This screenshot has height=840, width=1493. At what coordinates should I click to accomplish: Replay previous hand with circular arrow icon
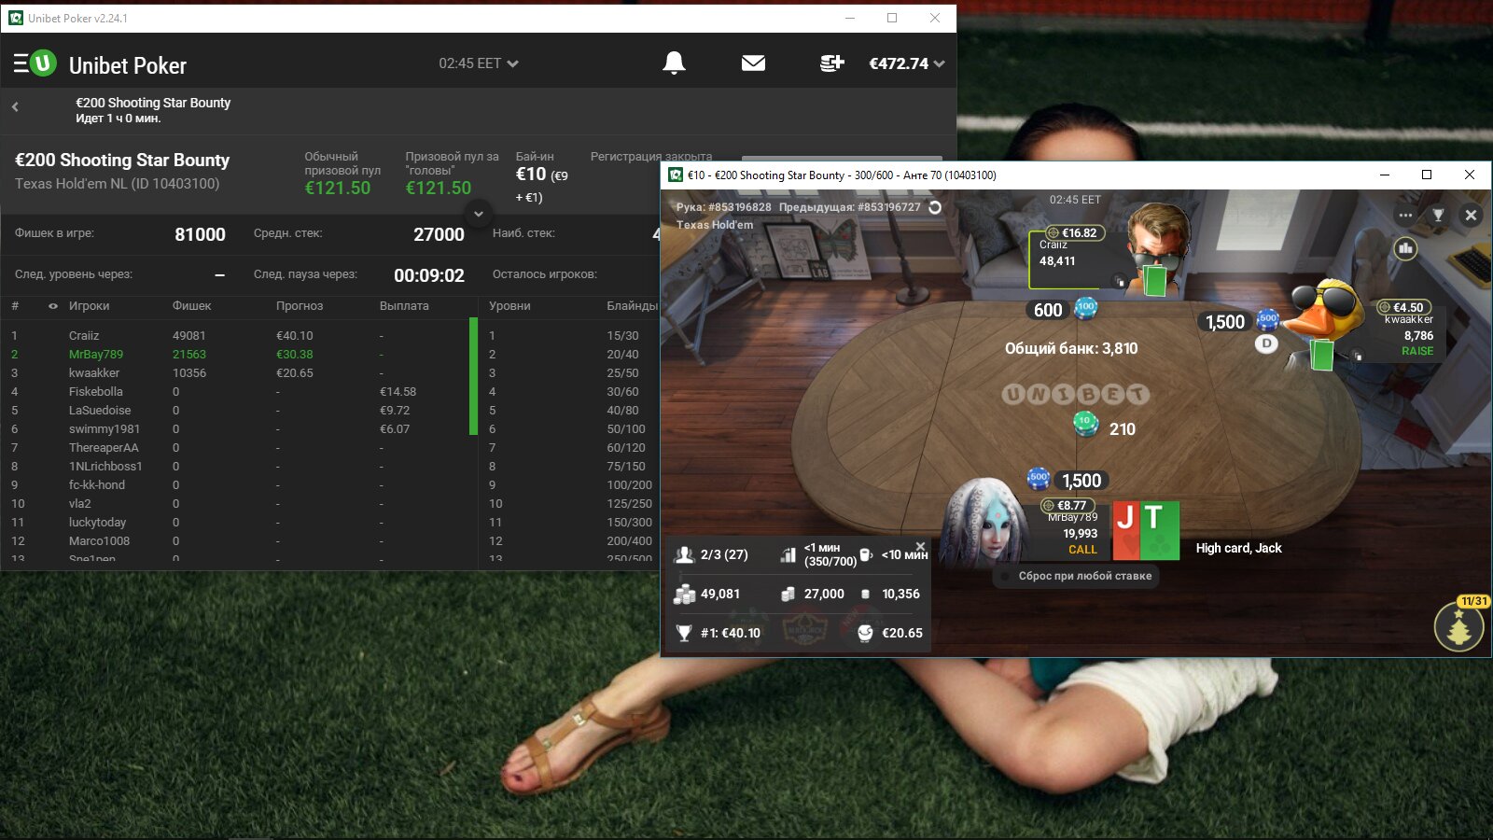pos(935,207)
